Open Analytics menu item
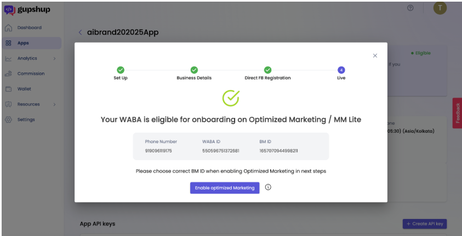 point(32,58)
